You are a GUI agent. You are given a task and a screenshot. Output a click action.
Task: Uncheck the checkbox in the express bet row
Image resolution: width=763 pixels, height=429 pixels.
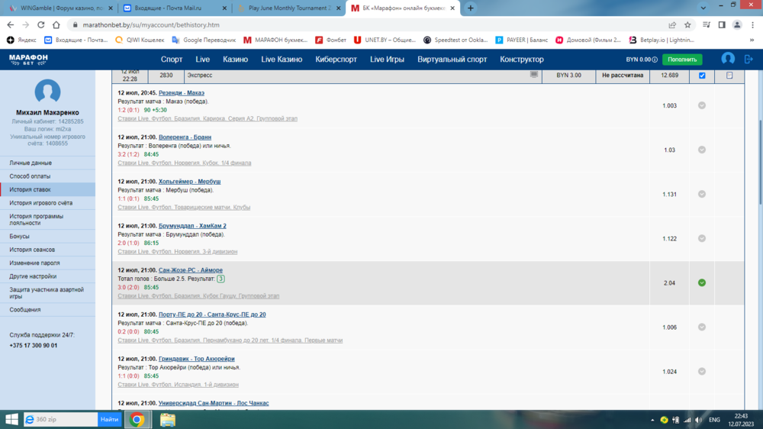pyautogui.click(x=702, y=76)
